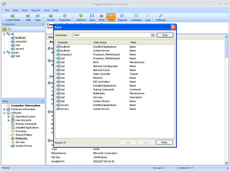Image resolution: width=230 pixels, height=171 pixels.
Task: Switch Computers panel to flat list view
Action: [x=9, y=29]
